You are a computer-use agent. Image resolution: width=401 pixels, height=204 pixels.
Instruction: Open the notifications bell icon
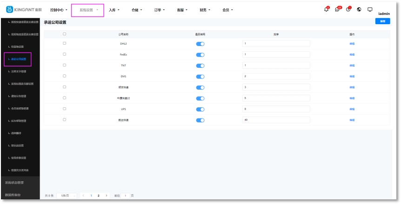(x=326, y=10)
